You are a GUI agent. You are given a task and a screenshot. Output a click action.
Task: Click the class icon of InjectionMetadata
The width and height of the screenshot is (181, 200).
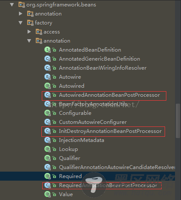47,140
